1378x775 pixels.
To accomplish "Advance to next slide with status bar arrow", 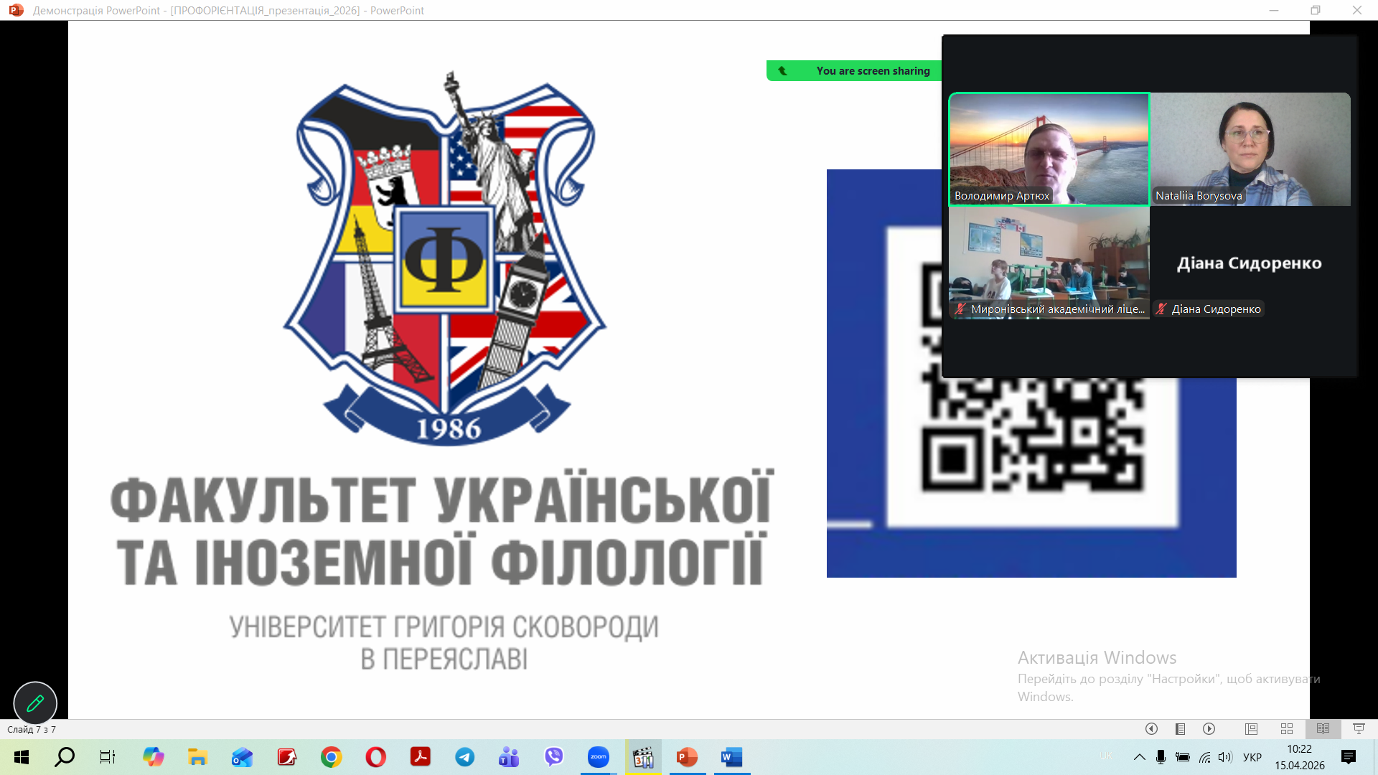I will coord(1209,729).
